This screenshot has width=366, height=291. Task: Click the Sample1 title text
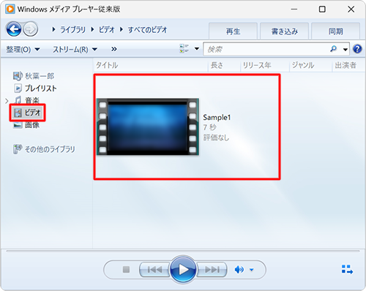coord(217,118)
